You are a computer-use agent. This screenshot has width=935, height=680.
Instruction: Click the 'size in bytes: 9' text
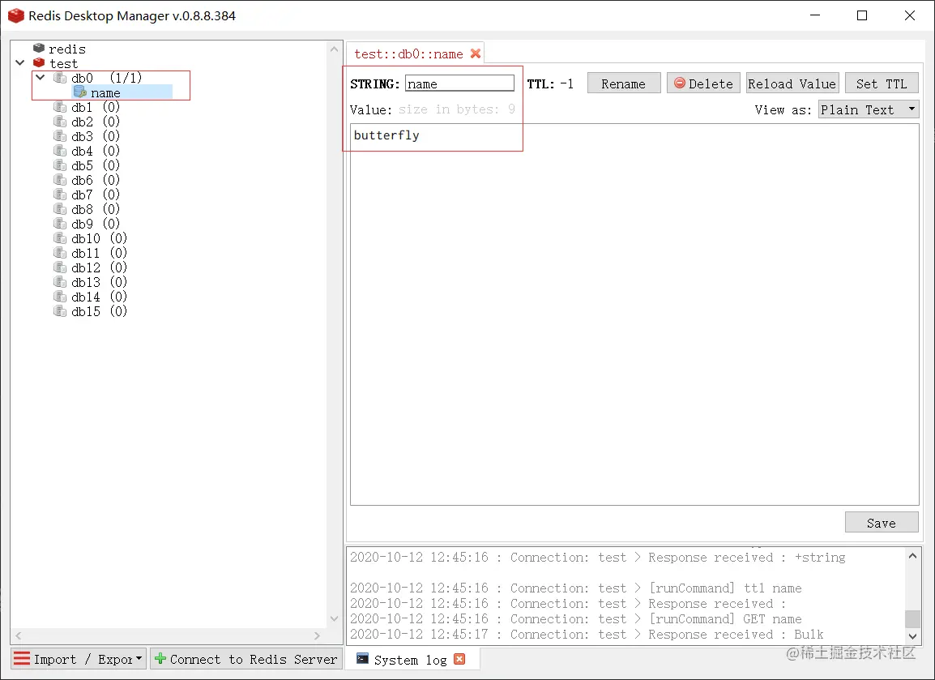pyautogui.click(x=456, y=109)
